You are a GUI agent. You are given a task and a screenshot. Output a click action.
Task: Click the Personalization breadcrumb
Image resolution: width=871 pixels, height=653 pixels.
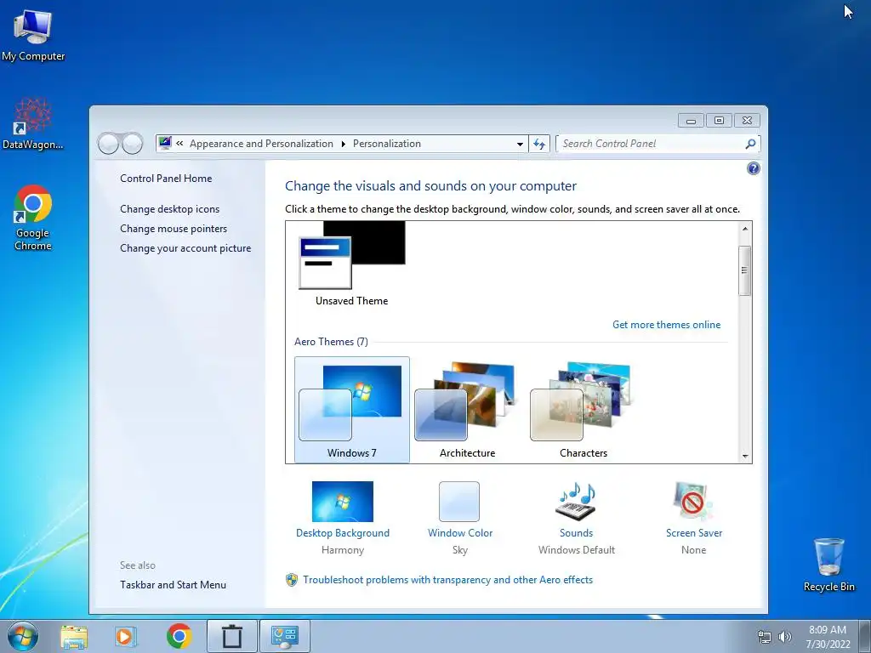pyautogui.click(x=387, y=143)
